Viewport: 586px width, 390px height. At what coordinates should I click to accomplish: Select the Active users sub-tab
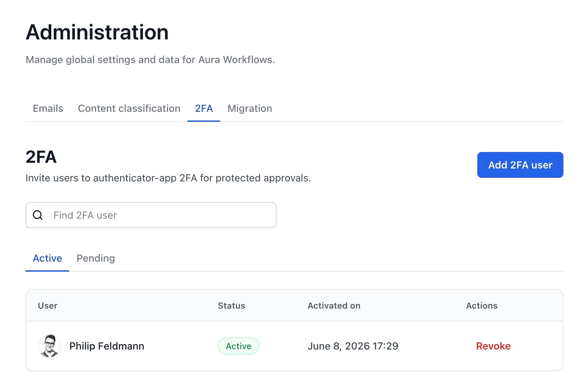tap(47, 258)
